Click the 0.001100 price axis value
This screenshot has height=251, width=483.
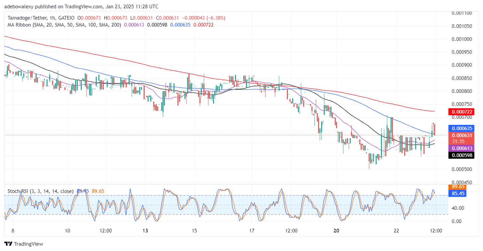462,13
